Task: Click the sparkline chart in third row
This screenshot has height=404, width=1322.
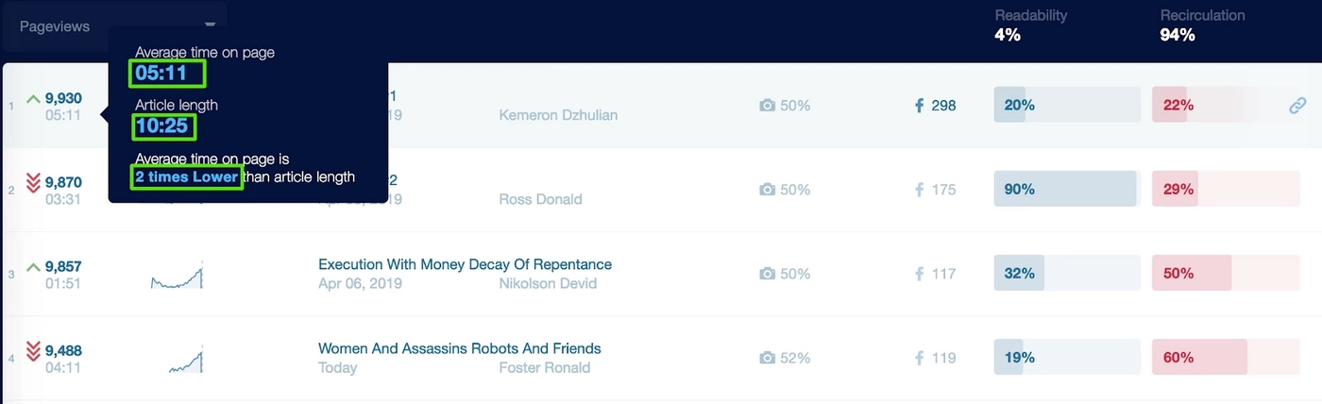Action: tap(177, 275)
